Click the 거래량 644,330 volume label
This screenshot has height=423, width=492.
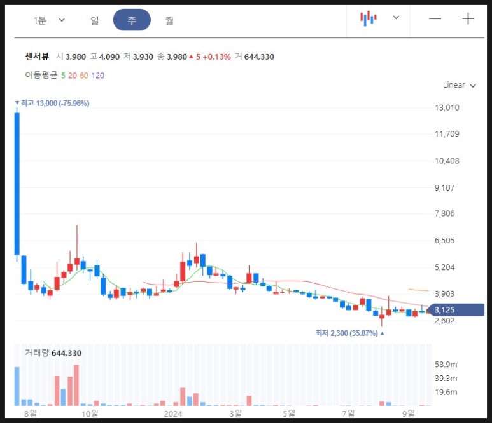click(53, 353)
